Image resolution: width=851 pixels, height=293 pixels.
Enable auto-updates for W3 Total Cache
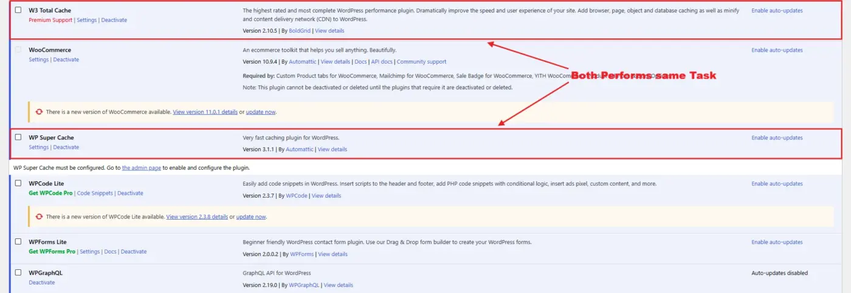point(777,10)
